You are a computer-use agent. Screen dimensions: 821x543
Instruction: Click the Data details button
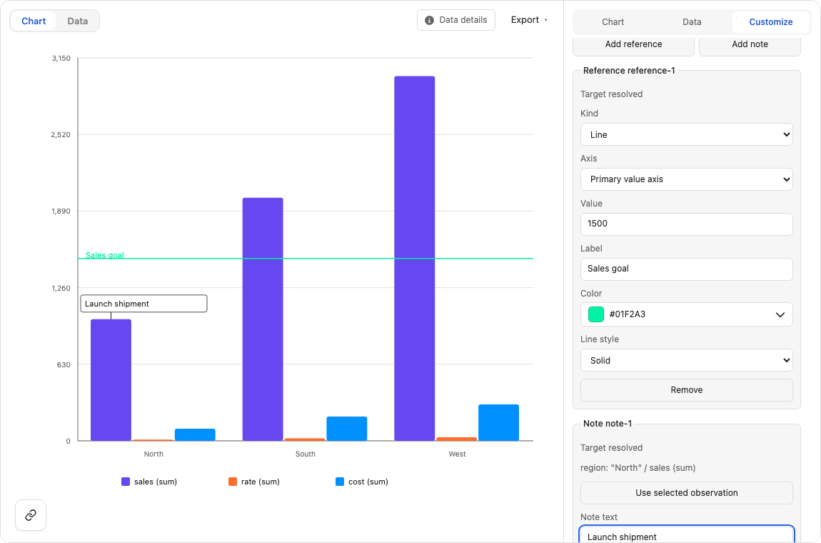(x=456, y=20)
